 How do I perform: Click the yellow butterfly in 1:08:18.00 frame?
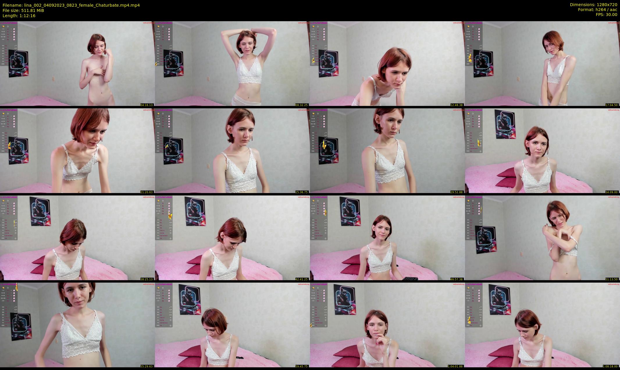(469, 320)
